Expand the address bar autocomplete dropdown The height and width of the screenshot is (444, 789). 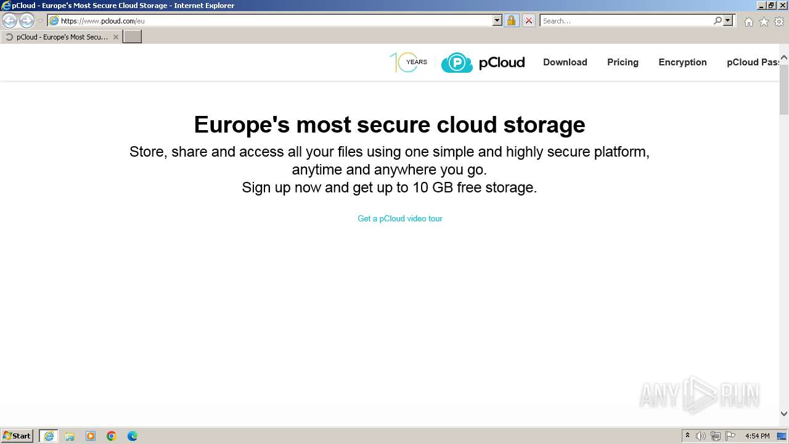[x=497, y=20]
